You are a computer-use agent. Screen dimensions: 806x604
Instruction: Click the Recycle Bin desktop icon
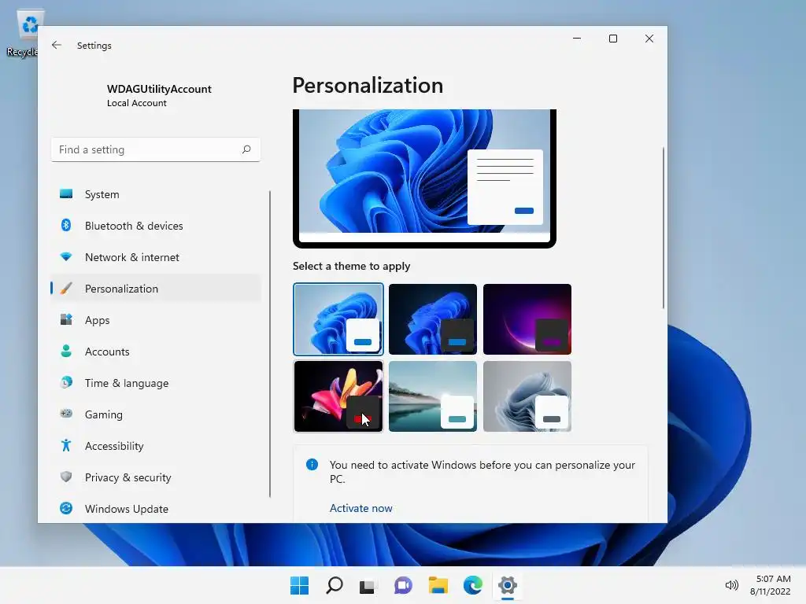coord(23,33)
